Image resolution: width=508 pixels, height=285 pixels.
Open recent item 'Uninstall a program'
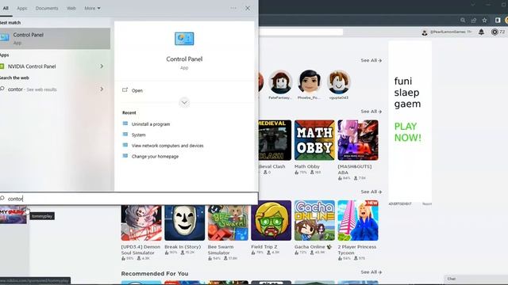(151, 124)
